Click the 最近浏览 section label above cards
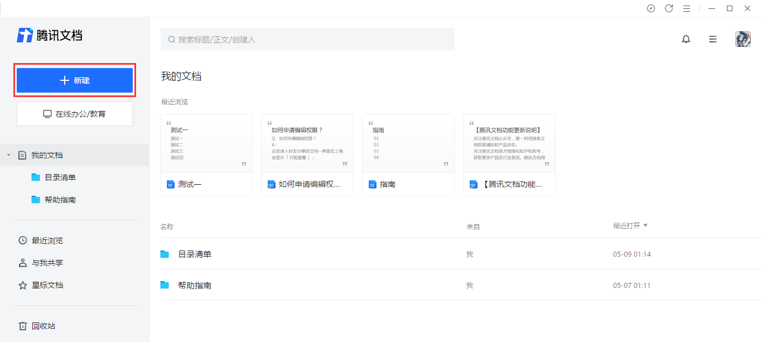Viewport: 762px width, 342px height. pos(175,102)
